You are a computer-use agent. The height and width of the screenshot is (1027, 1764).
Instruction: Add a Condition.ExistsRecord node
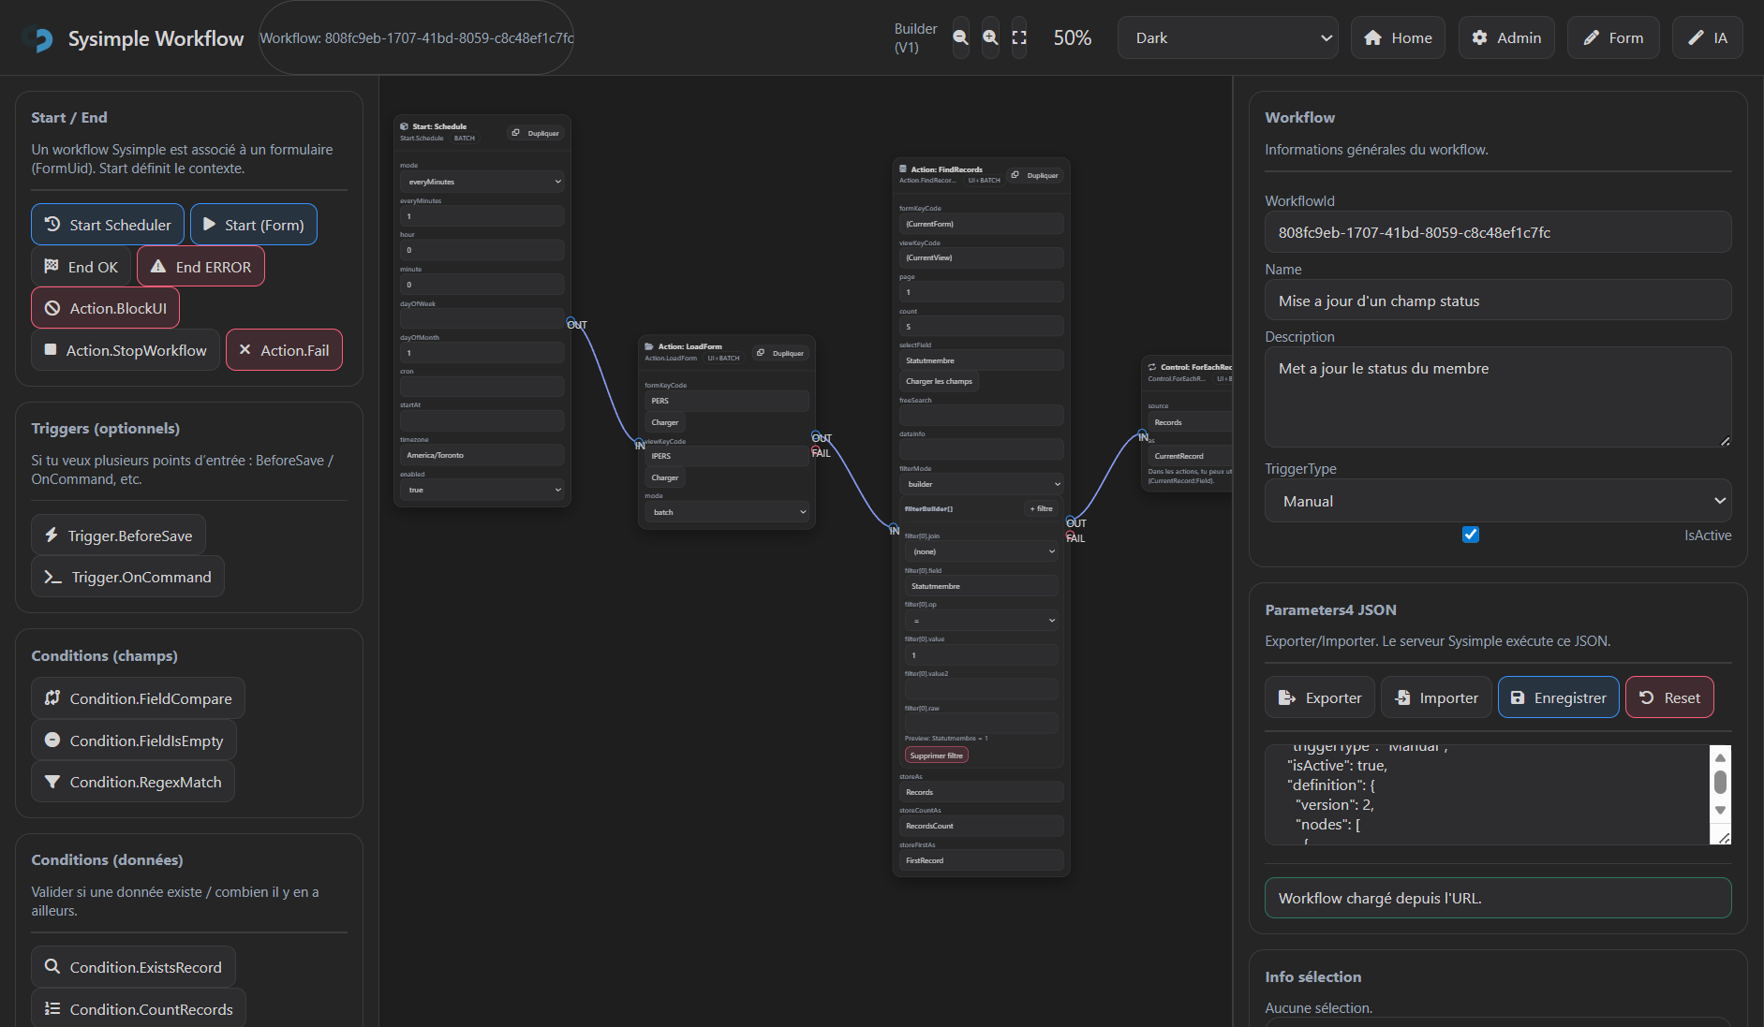click(133, 967)
